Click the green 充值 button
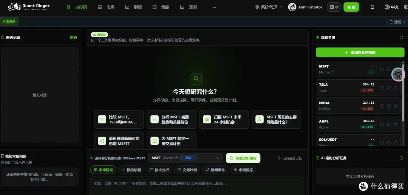The image size is (408, 195). click(x=351, y=7)
